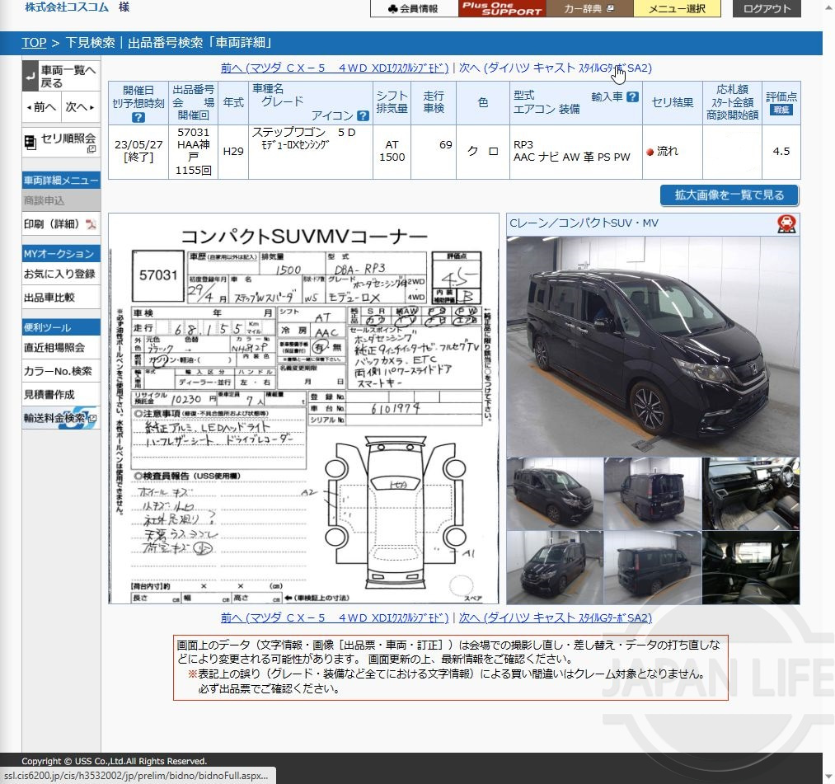The width and height of the screenshot is (835, 784).
Task: Click the 拡大画像を一覧で見る button
Action: [728, 195]
